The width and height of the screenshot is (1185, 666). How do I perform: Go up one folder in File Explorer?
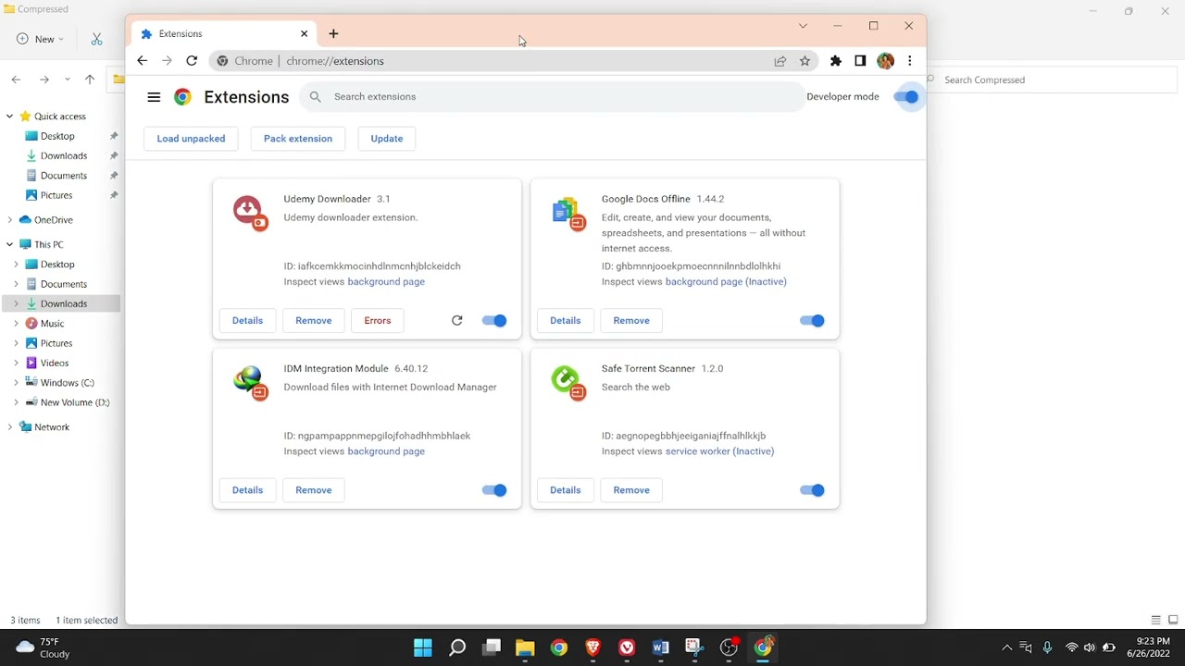tap(90, 80)
